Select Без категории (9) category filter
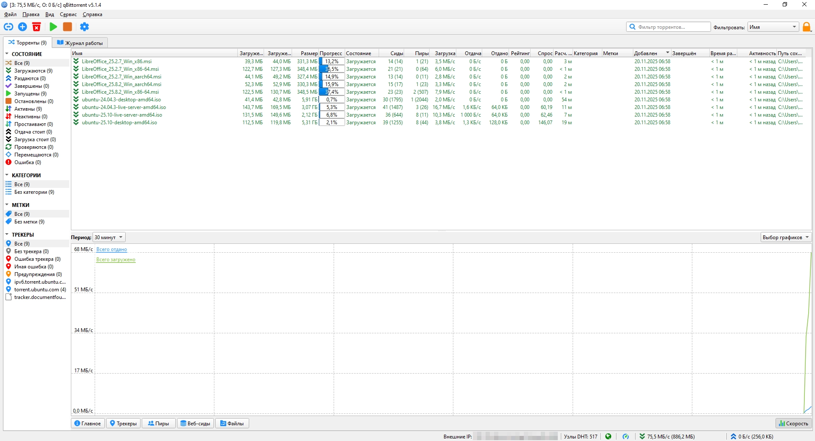This screenshot has width=815, height=441. pos(34,192)
